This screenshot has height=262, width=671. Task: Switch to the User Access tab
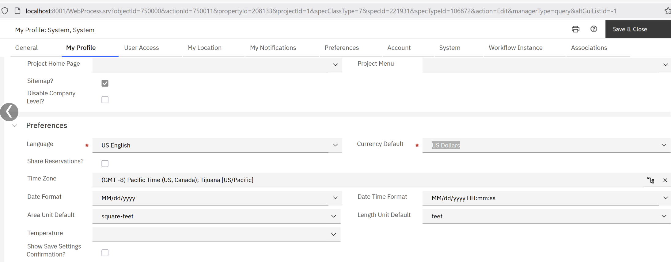[x=141, y=48]
